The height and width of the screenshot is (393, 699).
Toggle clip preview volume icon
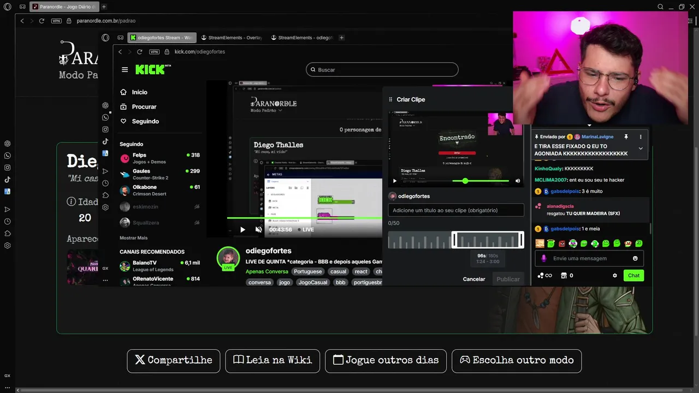click(518, 181)
